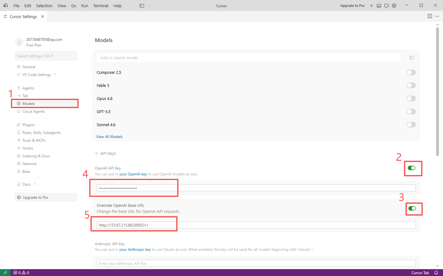Click the Upgrade to Pro sidebar button
This screenshot has width=443, height=276.
[46, 197]
